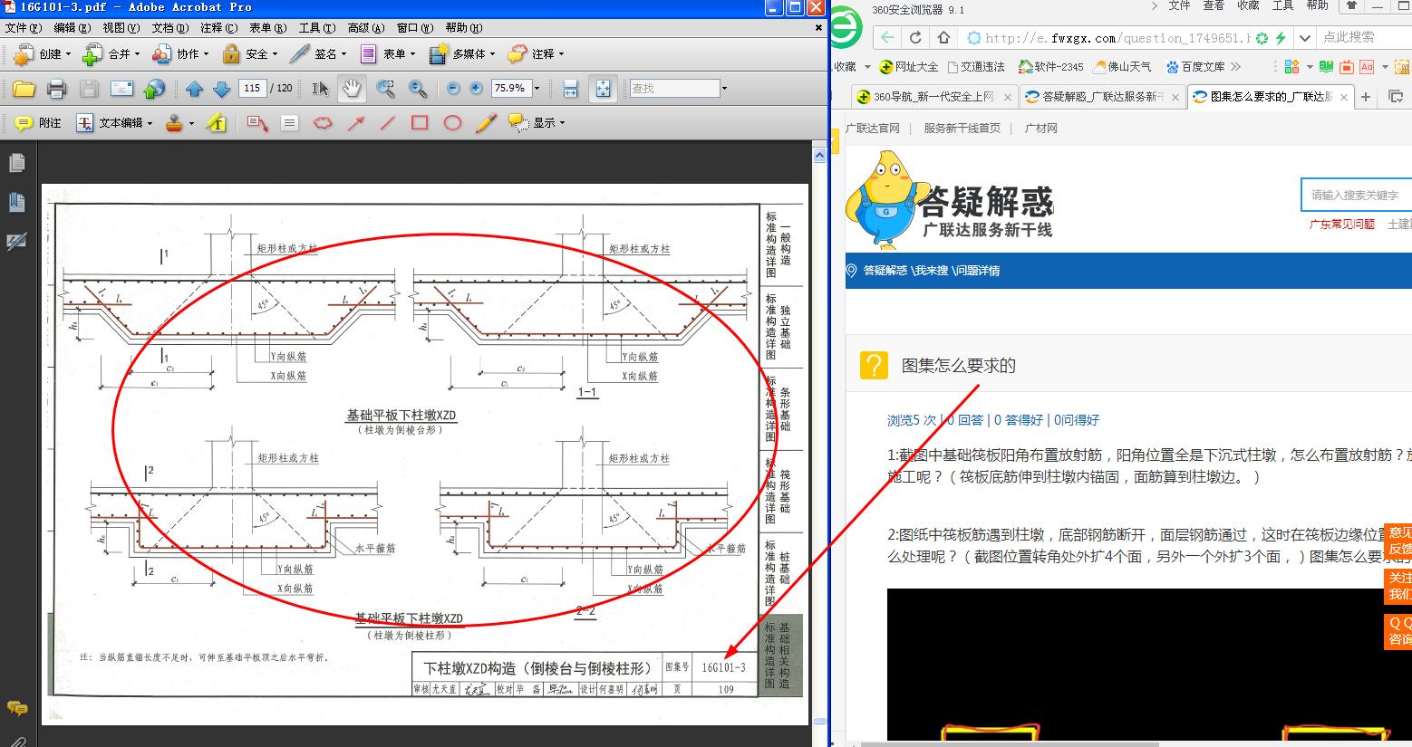Go back in 360 browser
Viewport: 1412px width, 747px height.
point(887,38)
